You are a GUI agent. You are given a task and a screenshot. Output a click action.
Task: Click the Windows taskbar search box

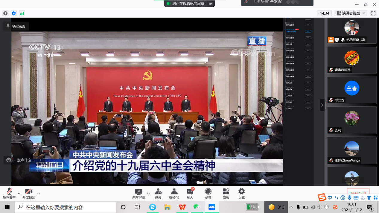click(65, 207)
